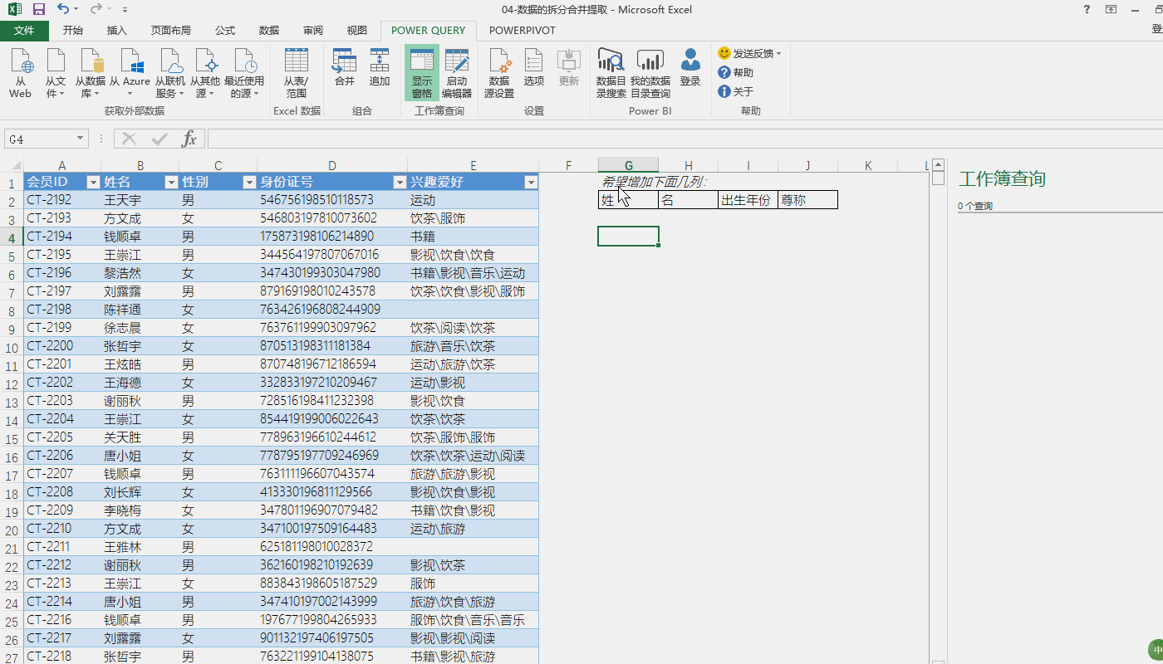
Task: Click the 帮助 help button
Action: pos(736,72)
